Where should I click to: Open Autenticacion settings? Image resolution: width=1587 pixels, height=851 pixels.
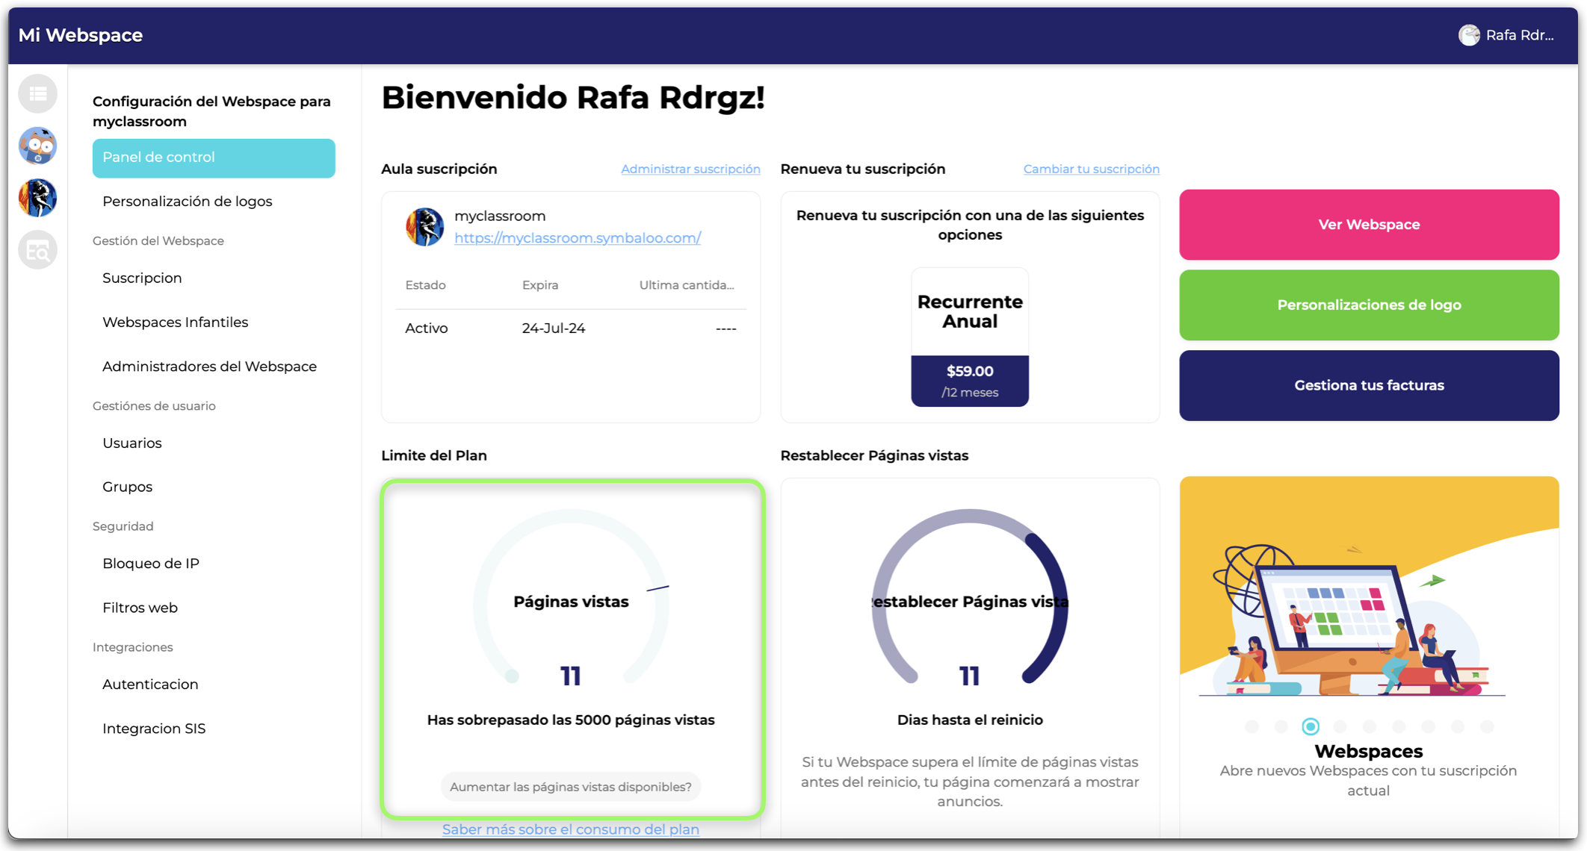tap(149, 685)
